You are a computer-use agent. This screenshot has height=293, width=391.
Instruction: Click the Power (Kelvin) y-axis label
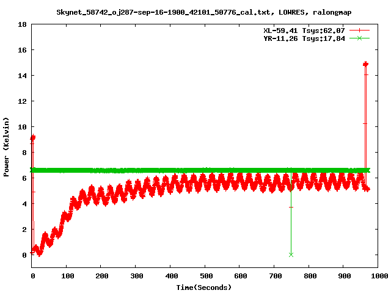[x=6, y=147]
